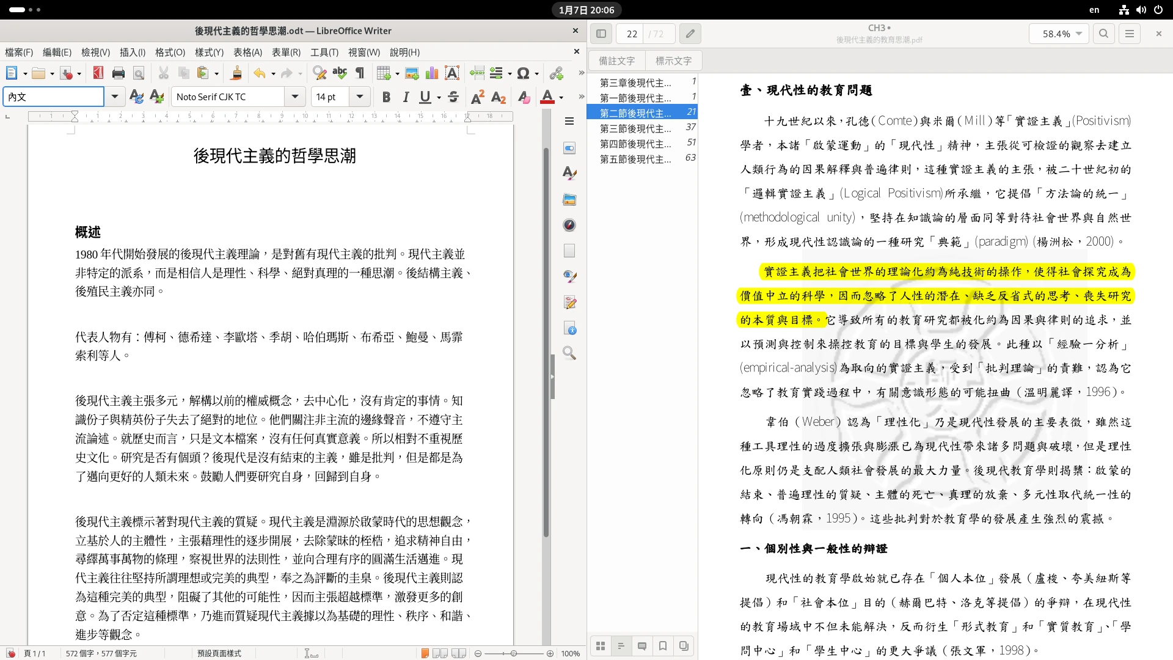Jump to 第三節後現代主 outline entry
Image resolution: width=1173 pixels, height=660 pixels.
[x=635, y=128]
